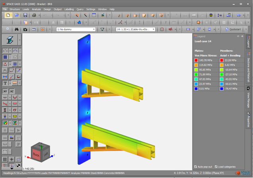The width and height of the screenshot is (253, 178).
Task: Open the '1: No dummy' dropdown
Action: [76, 29]
